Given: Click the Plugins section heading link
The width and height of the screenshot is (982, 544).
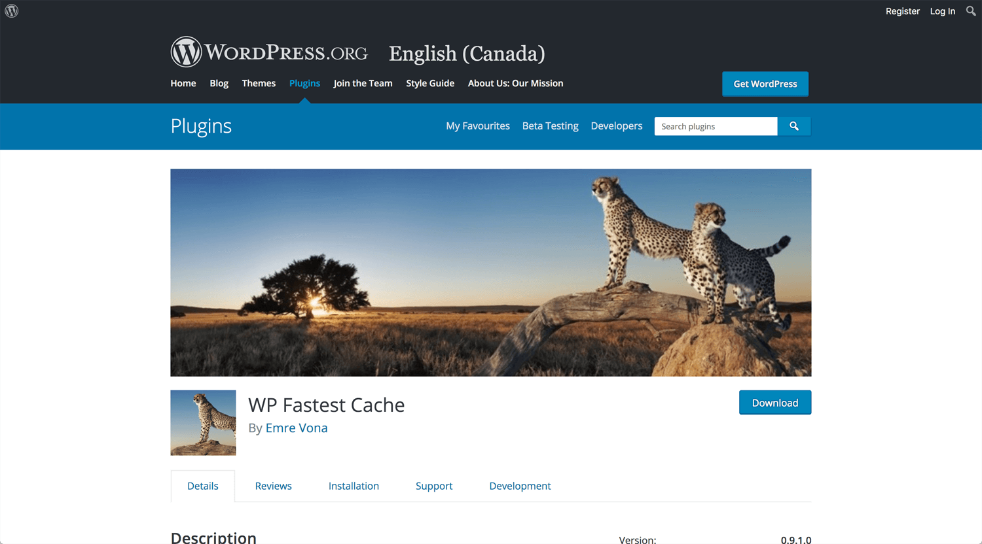Looking at the screenshot, I should (201, 126).
